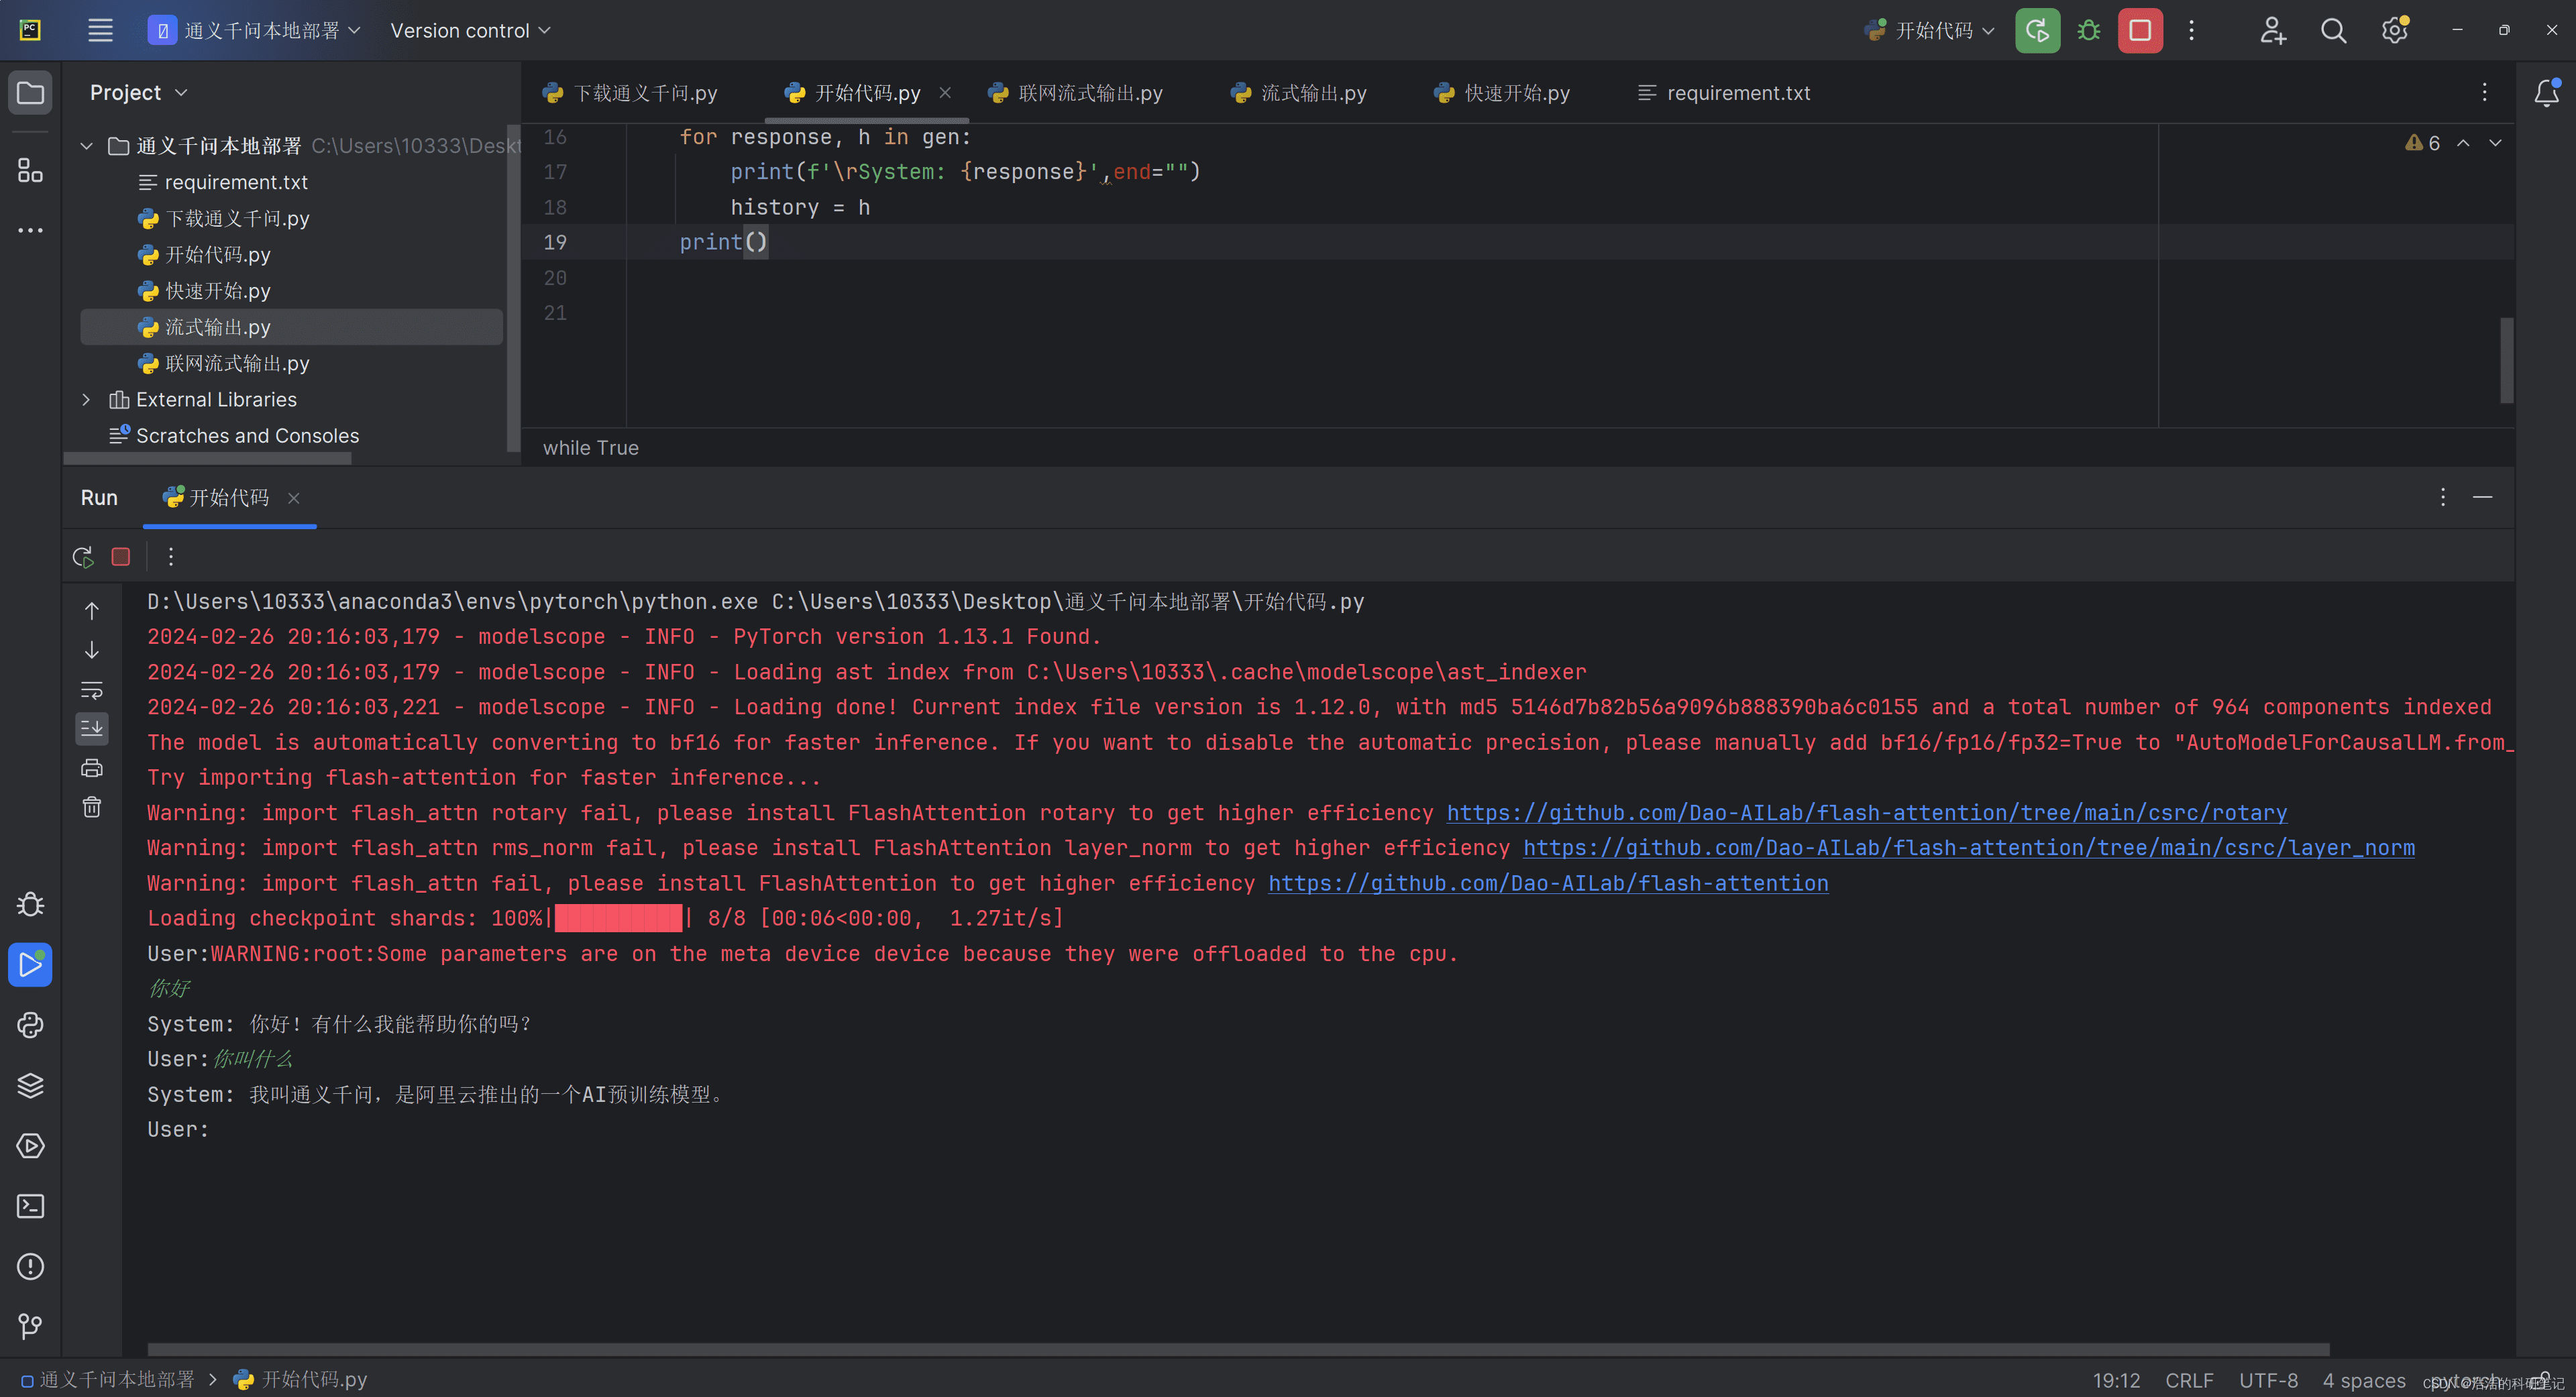Click the down arrow in console gutter
The height and width of the screenshot is (1397, 2576).
click(x=92, y=650)
